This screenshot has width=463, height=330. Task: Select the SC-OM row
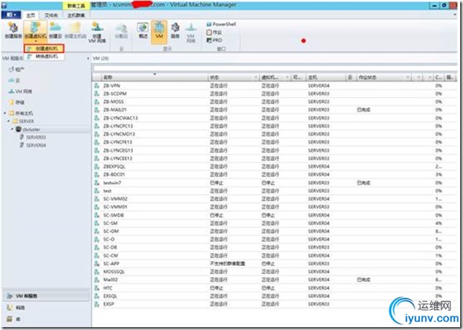[x=275, y=231]
